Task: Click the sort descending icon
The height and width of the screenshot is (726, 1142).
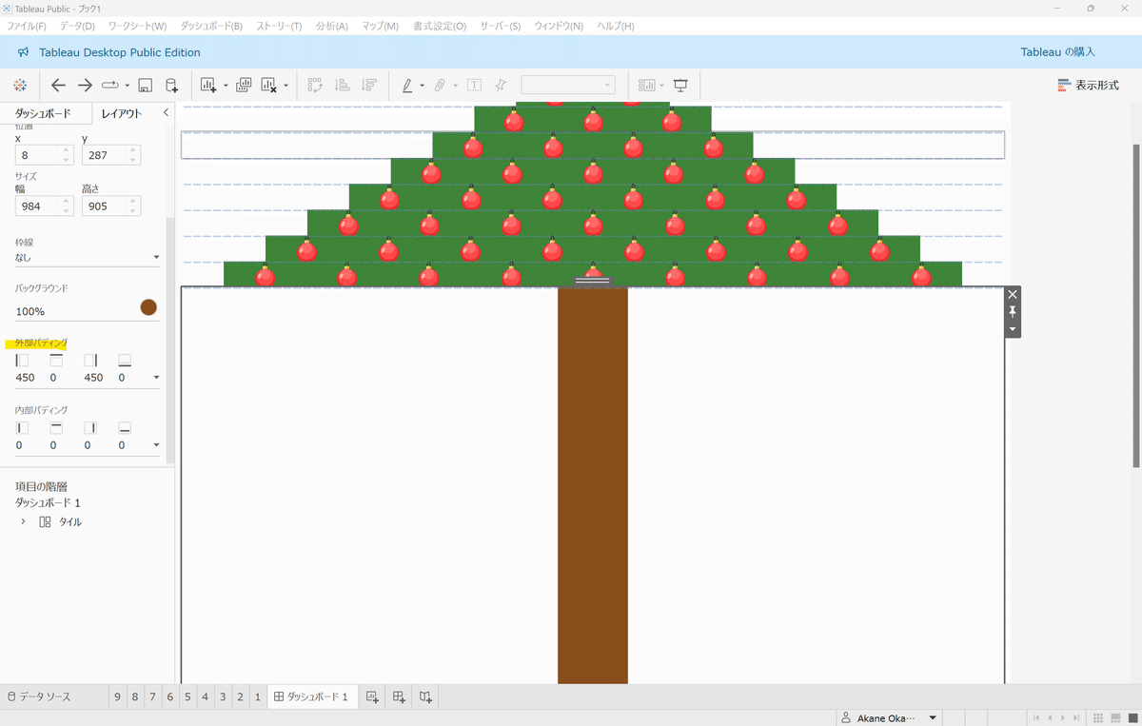Action: (x=369, y=86)
